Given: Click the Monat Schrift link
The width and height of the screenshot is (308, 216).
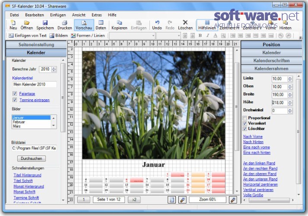Looking at the screenshot, I should [24, 192].
